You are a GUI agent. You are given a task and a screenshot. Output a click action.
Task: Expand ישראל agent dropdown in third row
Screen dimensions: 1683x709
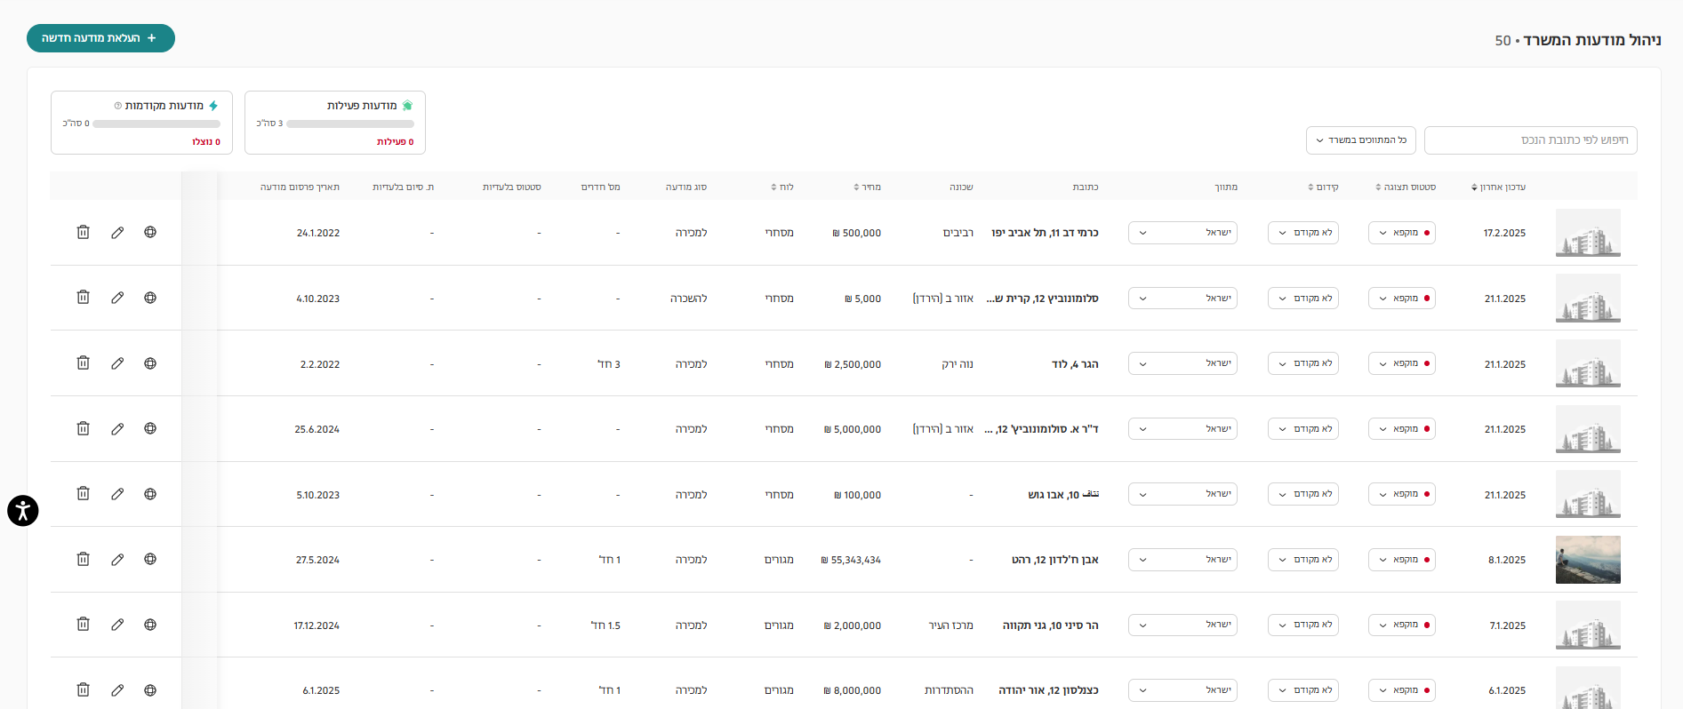1182,363
